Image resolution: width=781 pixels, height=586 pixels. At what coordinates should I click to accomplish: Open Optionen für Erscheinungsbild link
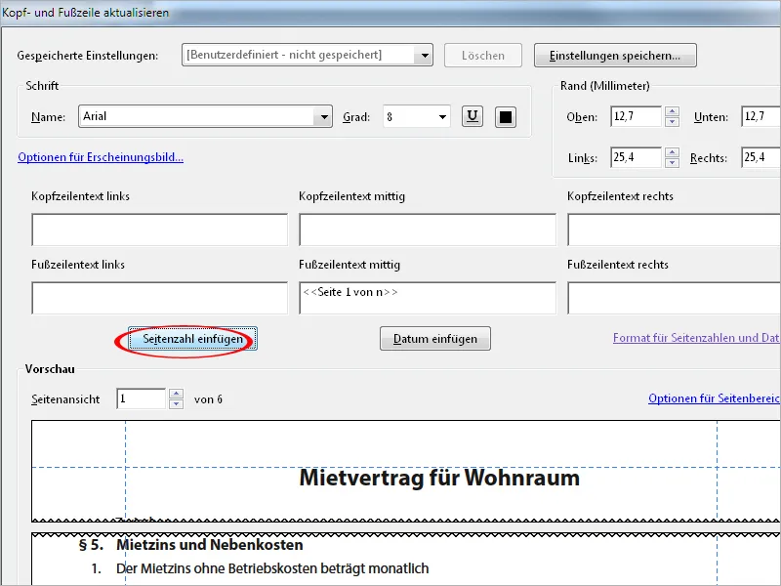(x=101, y=157)
